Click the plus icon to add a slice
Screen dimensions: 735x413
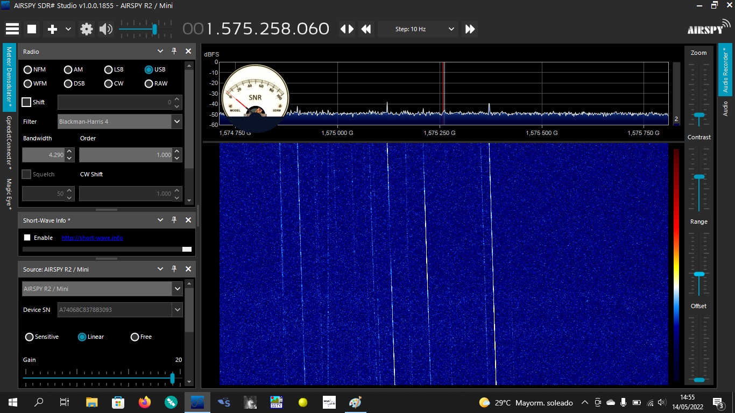(x=52, y=29)
